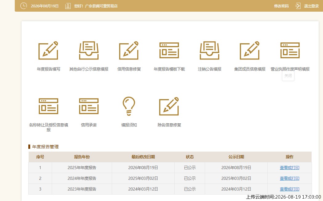323x201 pixels.
Task: Click the 除名信息修复 pencil icon
Action: [169, 106]
